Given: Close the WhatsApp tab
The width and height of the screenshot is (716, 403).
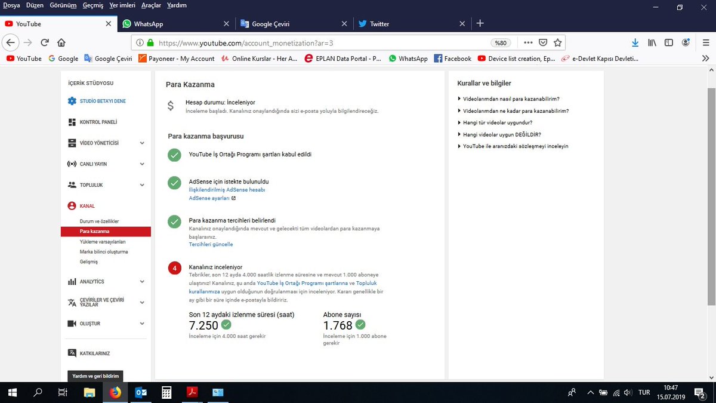Looking at the screenshot, I should (x=226, y=24).
